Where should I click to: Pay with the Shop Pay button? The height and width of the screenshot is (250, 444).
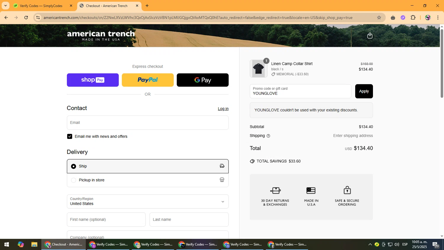(93, 80)
